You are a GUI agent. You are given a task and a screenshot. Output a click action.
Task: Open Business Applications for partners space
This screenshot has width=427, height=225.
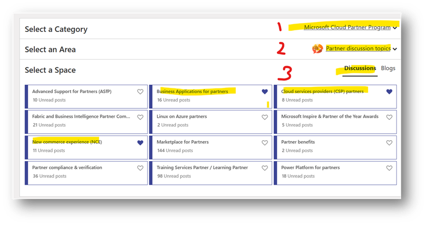pos(211,97)
